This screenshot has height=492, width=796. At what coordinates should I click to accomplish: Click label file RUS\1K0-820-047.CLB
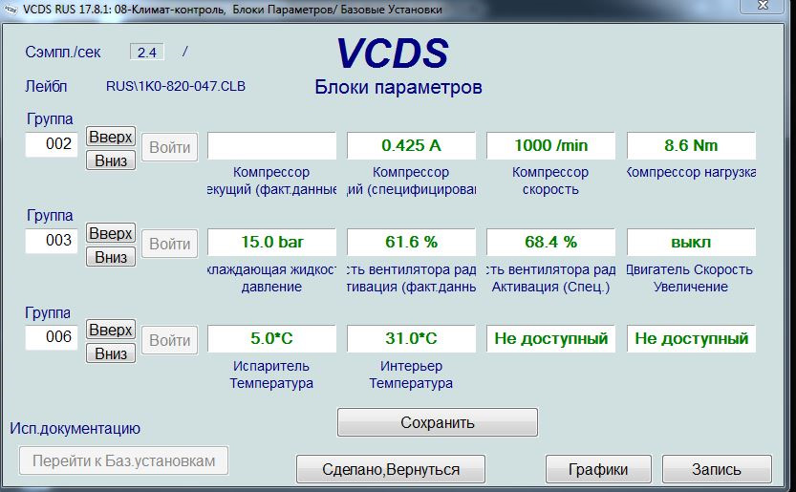coord(176,86)
